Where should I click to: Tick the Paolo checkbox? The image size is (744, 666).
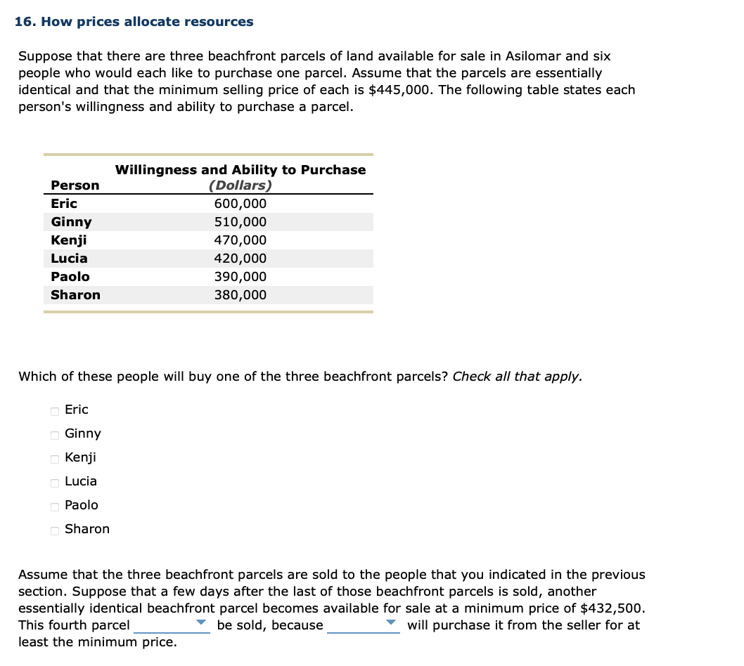(x=54, y=506)
